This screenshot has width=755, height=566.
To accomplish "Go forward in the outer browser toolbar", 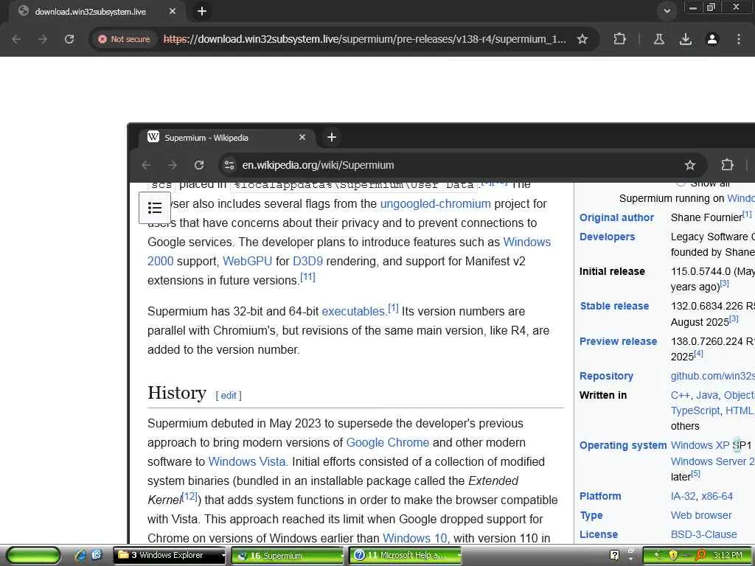I will click(x=43, y=39).
